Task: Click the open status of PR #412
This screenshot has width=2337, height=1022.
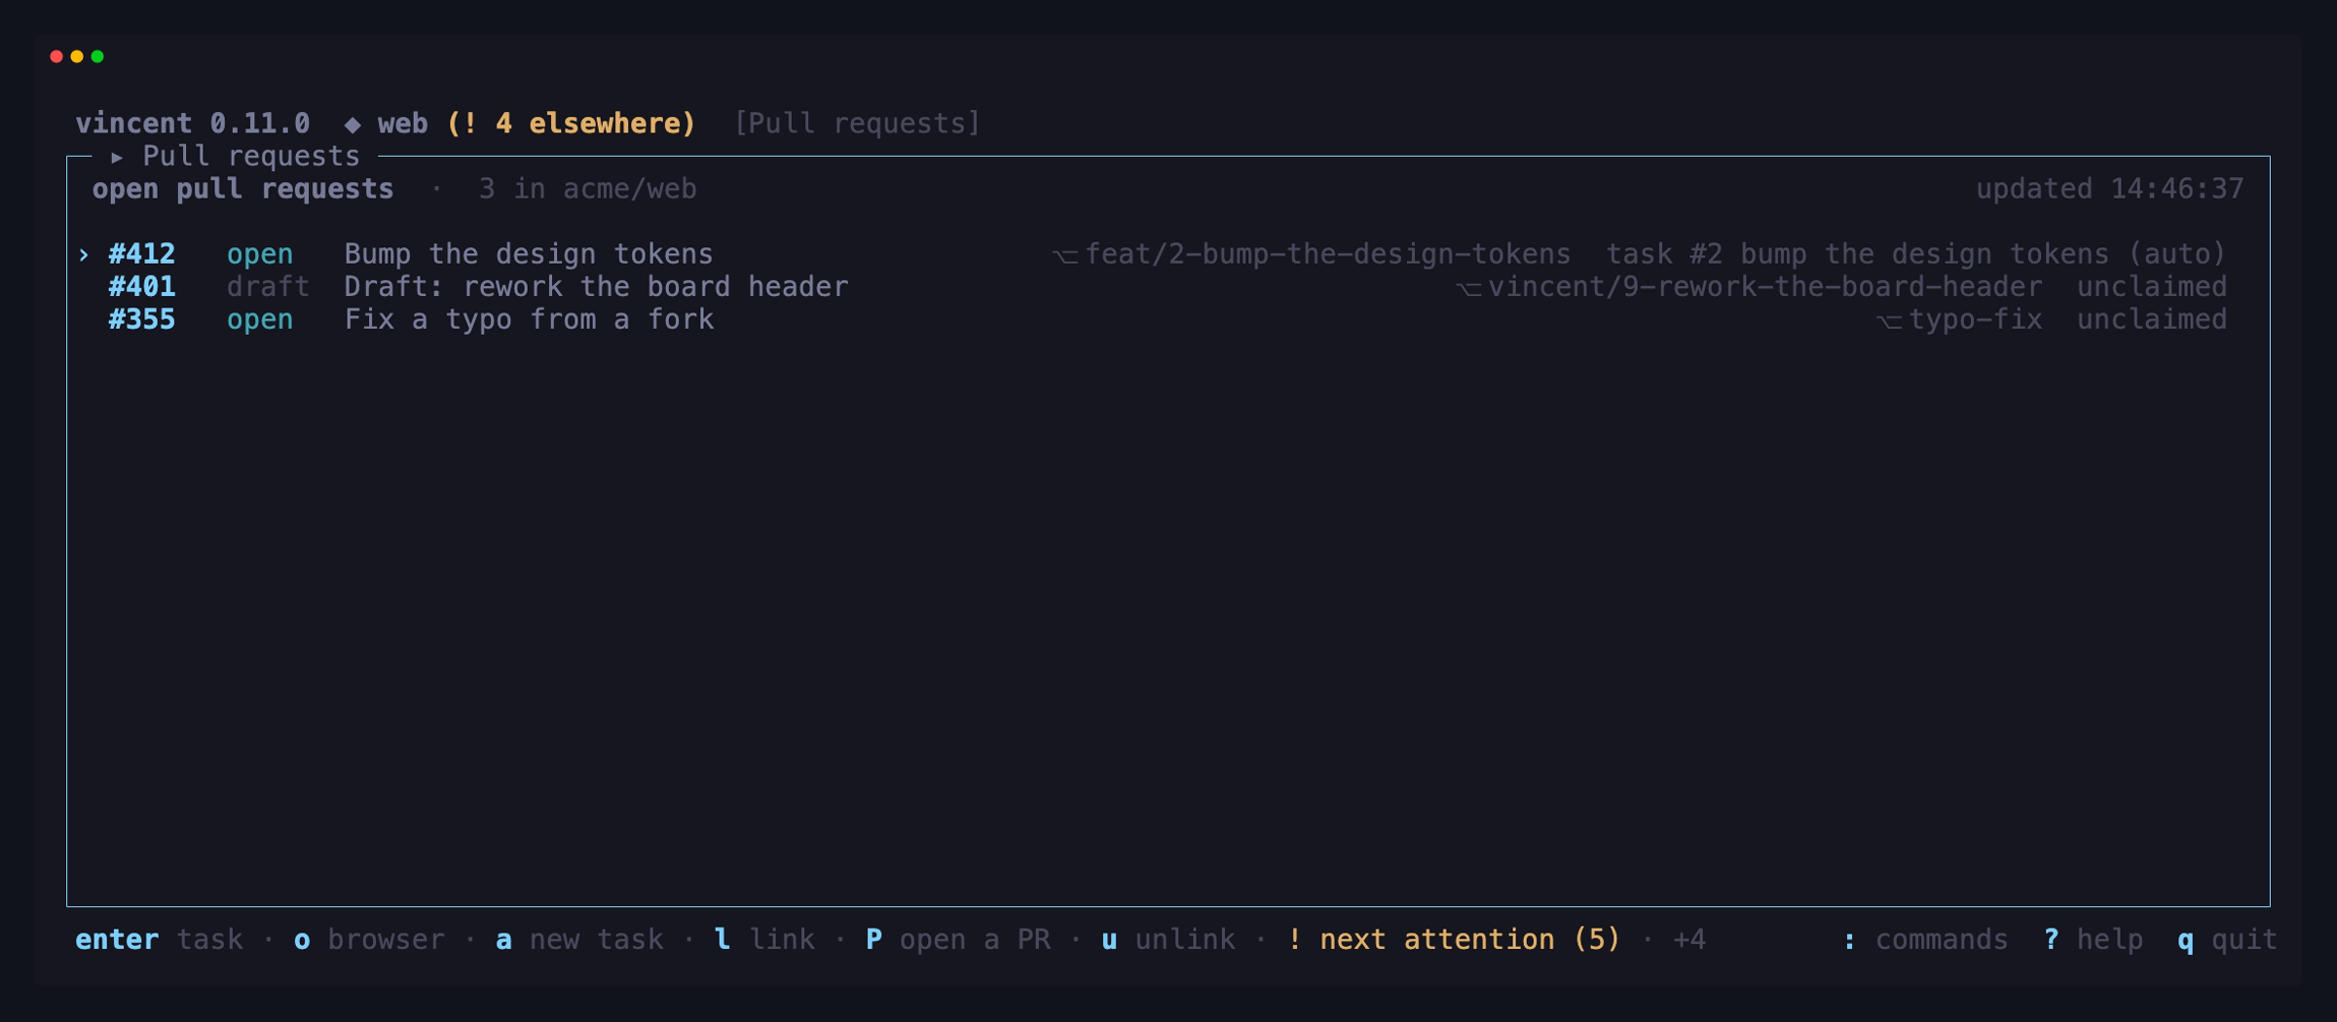Action: [x=260, y=254]
